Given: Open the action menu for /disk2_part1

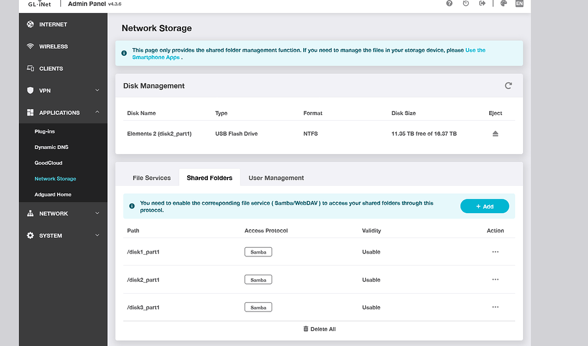Looking at the screenshot, I should 495,279.
